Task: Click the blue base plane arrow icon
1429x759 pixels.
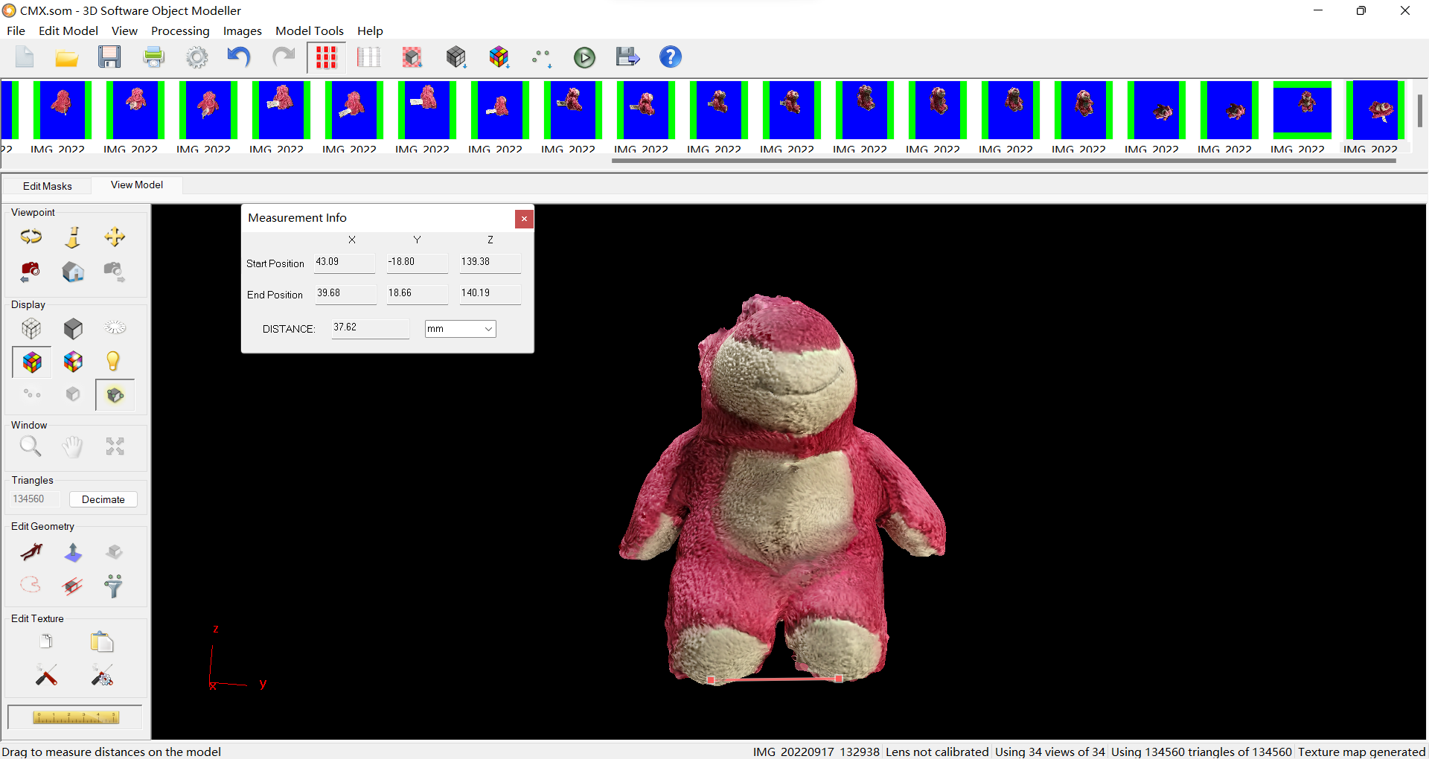Action: [73, 551]
